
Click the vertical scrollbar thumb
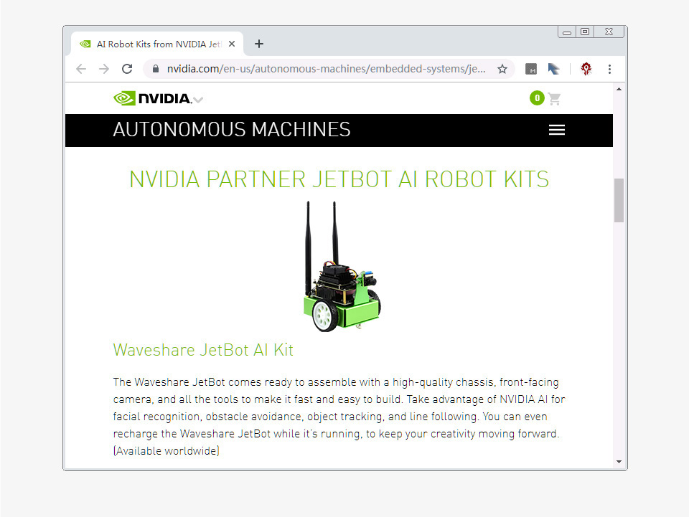(x=619, y=200)
